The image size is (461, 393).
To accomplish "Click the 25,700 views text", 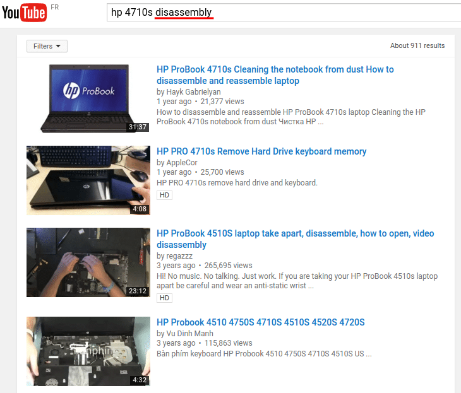I will [x=222, y=172].
